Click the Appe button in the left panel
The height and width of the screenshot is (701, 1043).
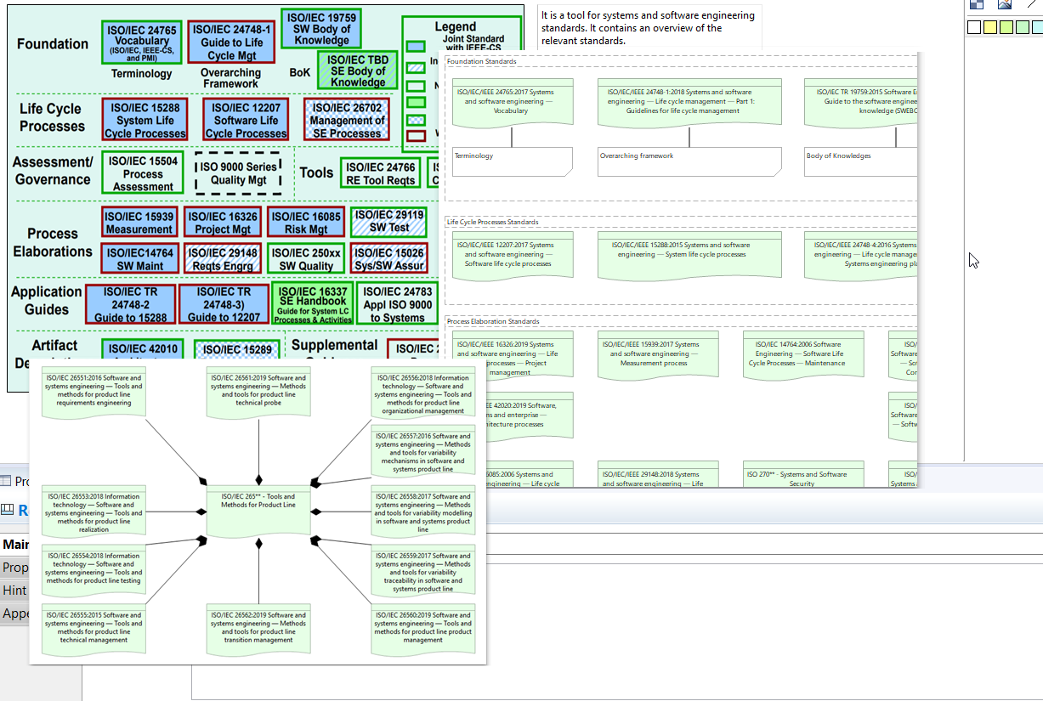pos(17,613)
